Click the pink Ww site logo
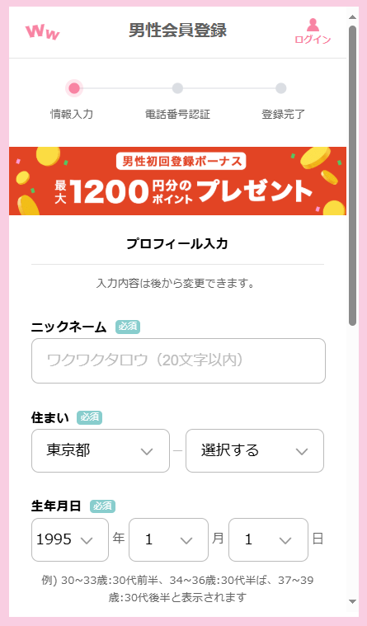 point(42,32)
